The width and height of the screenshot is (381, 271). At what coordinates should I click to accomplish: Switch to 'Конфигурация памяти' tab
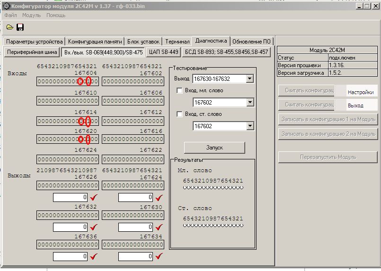95,42
